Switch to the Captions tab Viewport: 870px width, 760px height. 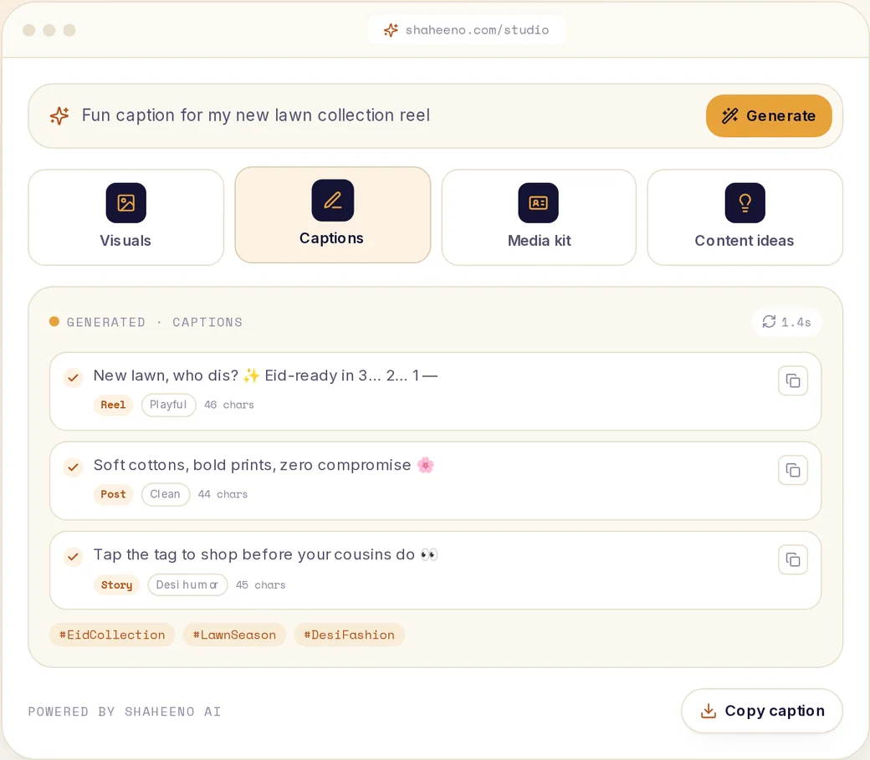[x=332, y=215]
